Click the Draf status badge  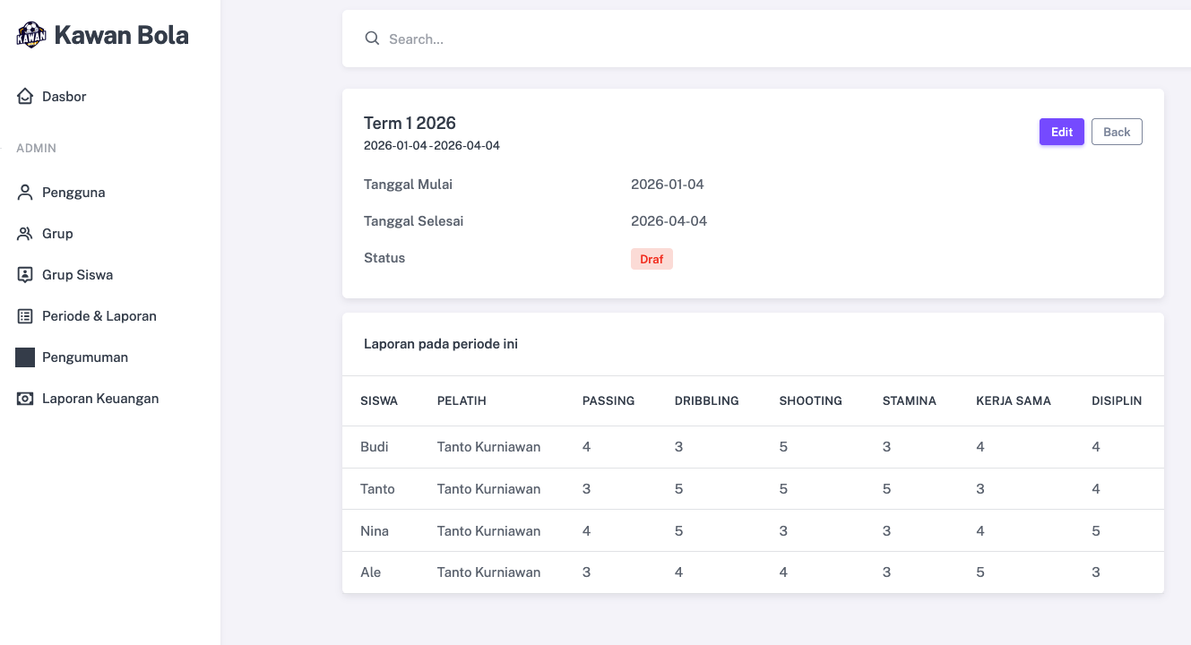click(652, 259)
